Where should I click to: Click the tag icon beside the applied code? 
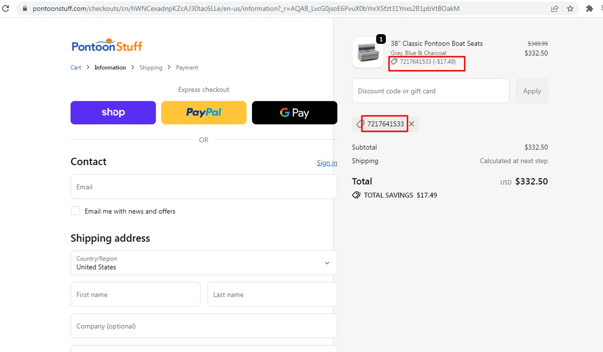pos(360,124)
